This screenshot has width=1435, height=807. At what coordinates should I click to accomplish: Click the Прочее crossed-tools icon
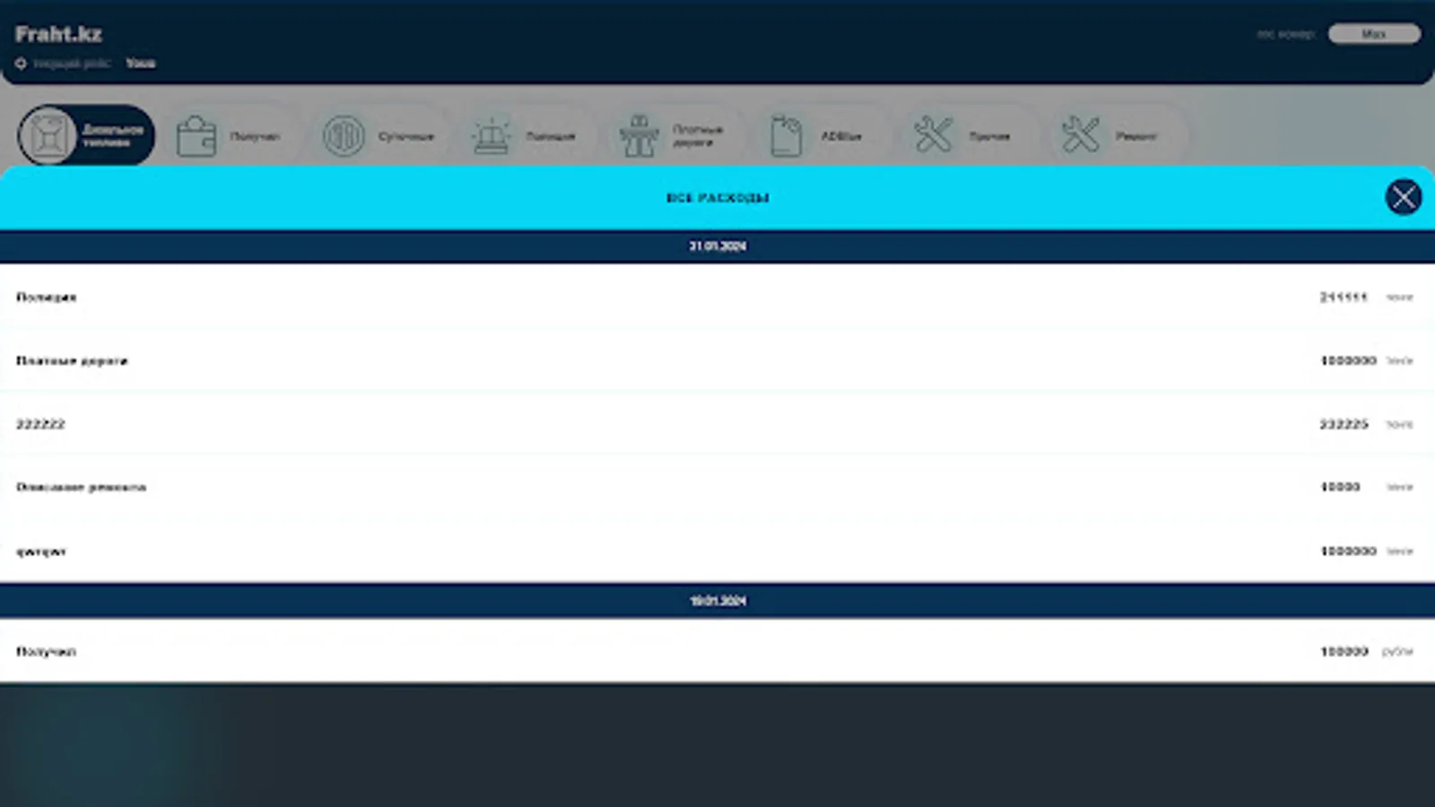(934, 134)
